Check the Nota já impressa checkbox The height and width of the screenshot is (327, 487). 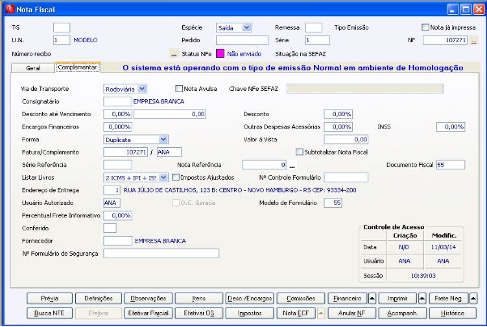coord(425,27)
